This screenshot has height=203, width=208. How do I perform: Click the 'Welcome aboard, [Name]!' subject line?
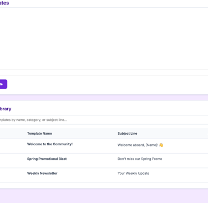pos(140,145)
